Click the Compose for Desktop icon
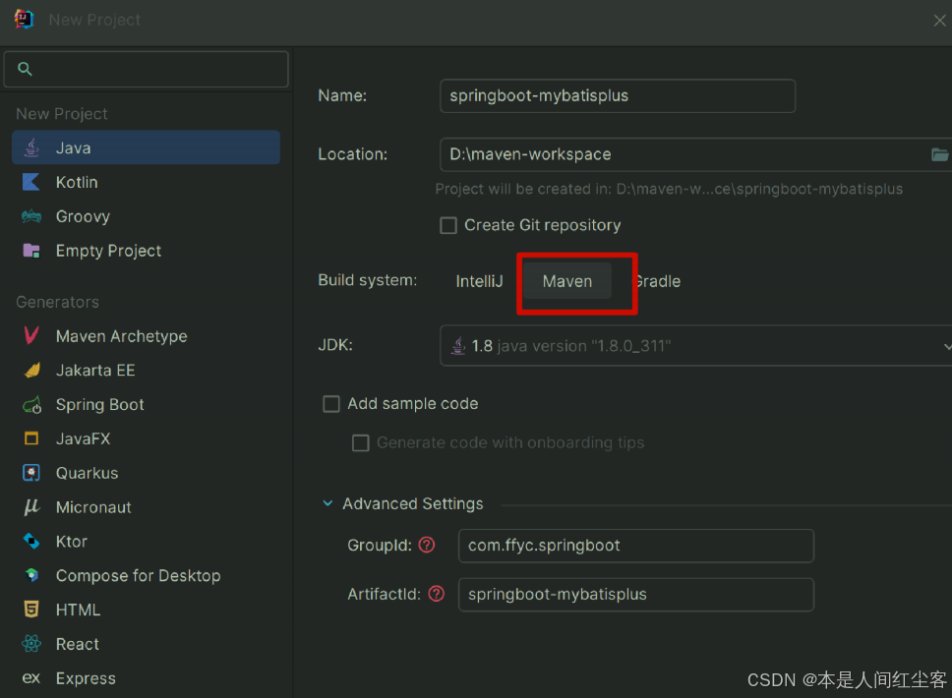This screenshot has height=698, width=952. pos(31,575)
